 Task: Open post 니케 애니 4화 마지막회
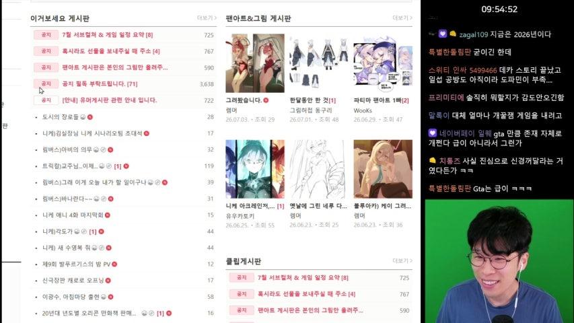tap(73, 215)
